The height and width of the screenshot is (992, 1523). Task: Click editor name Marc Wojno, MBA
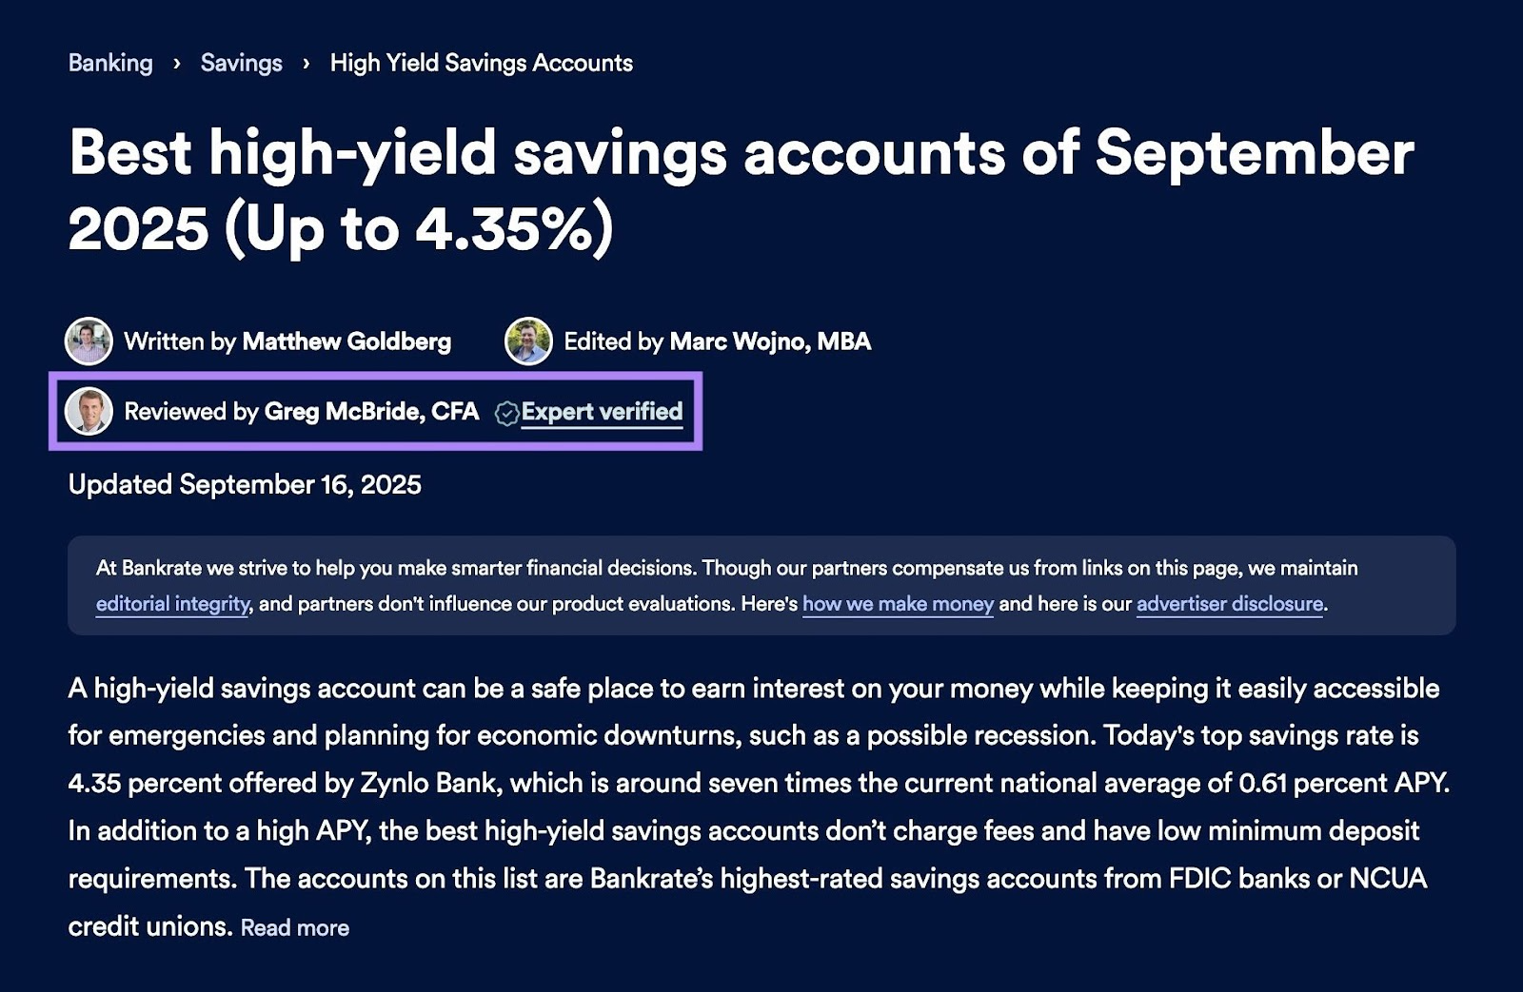click(771, 341)
